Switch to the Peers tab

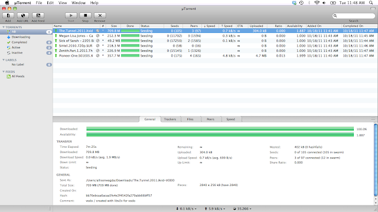coord(210,119)
